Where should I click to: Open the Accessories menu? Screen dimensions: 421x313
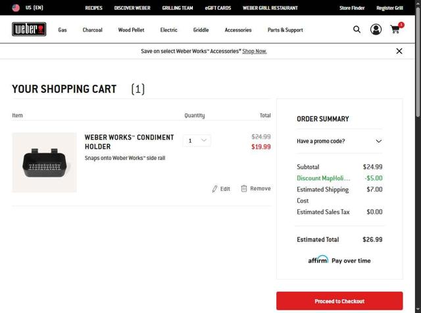(237, 30)
